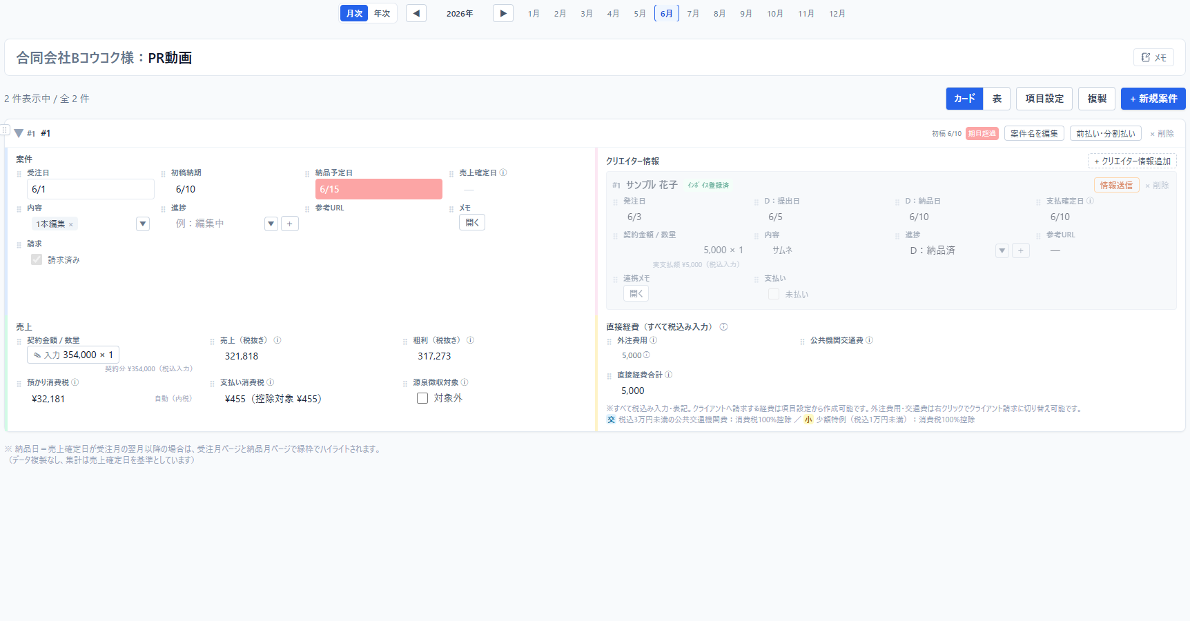Click クリエイター情報追加 button

click(x=1133, y=161)
